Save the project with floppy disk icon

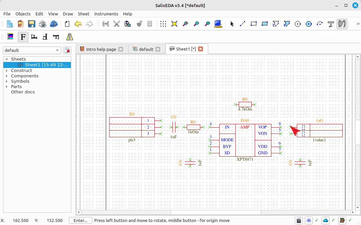click(x=31, y=24)
